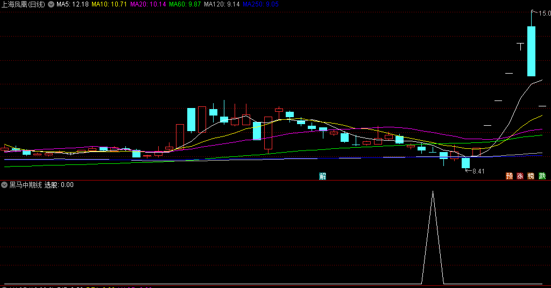The width and height of the screenshot is (551, 288).
Task: Click the MA5: 12.18 label
Action: (73, 4)
